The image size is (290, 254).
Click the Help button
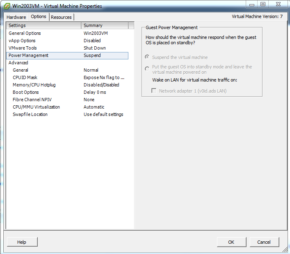22,242
